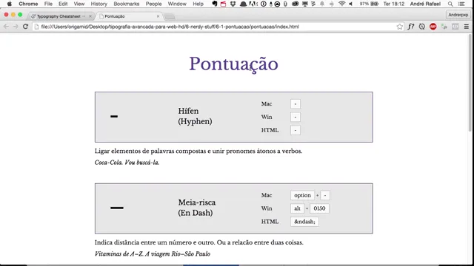Click the Mac hyphen key for Hífen

(296, 103)
